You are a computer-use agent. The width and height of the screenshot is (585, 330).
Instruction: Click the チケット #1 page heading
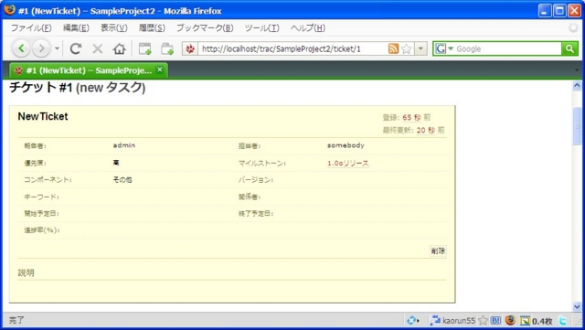click(77, 88)
